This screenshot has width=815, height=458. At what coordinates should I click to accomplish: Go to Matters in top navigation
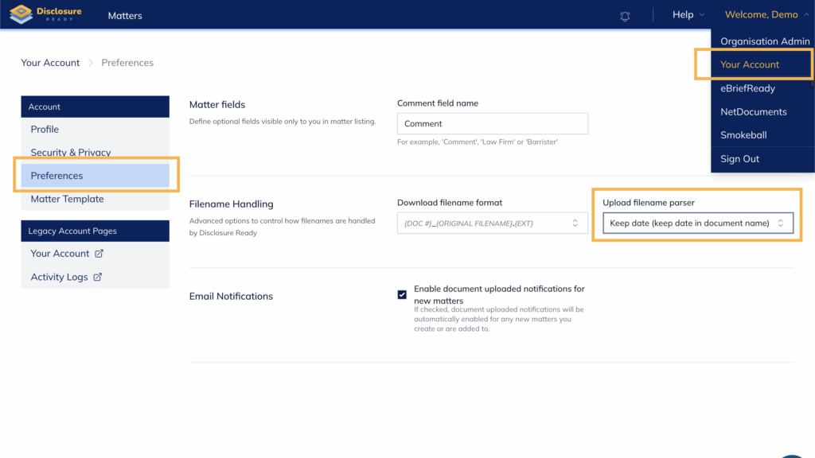click(x=125, y=15)
